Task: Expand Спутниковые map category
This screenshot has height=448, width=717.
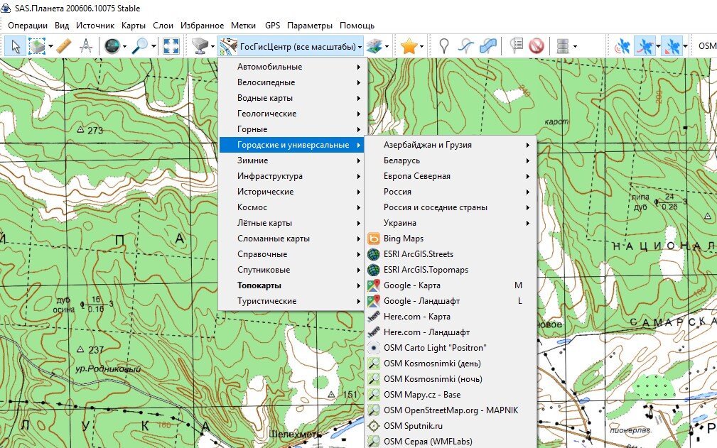Action: point(292,270)
